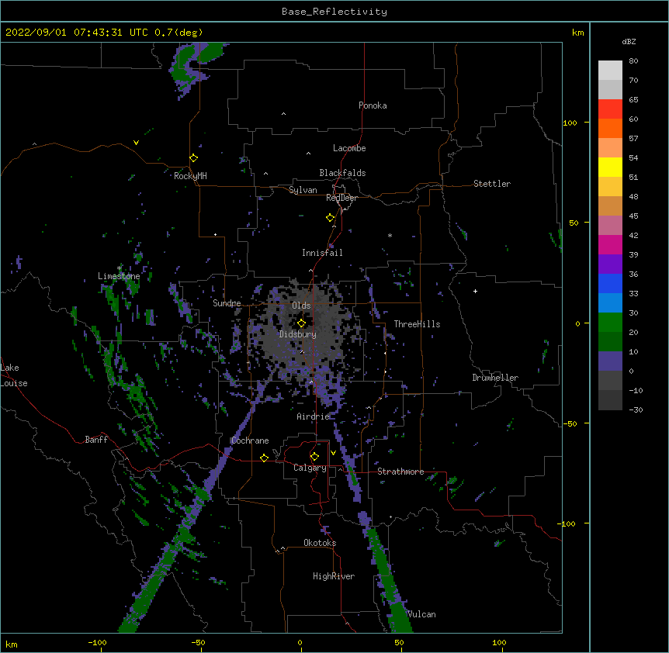The image size is (669, 653).
Task: Click the Olds town label
Action: tap(301, 306)
